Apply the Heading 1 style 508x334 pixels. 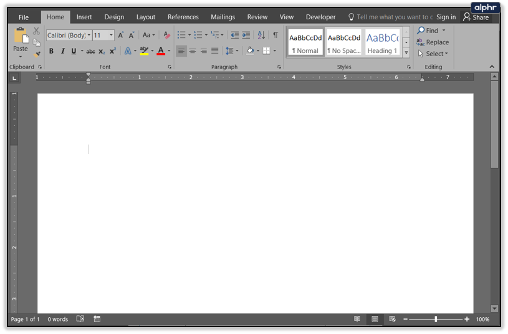click(382, 42)
